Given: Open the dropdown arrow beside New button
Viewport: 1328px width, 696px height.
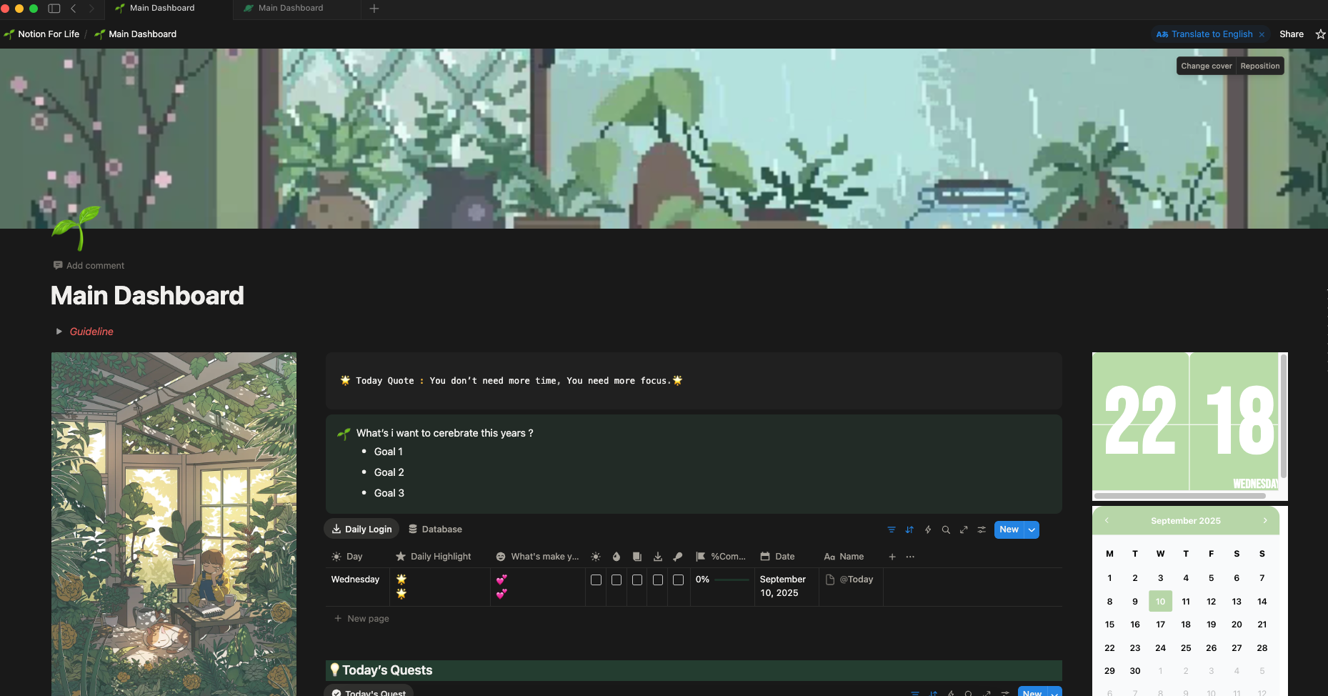Looking at the screenshot, I should tap(1032, 530).
